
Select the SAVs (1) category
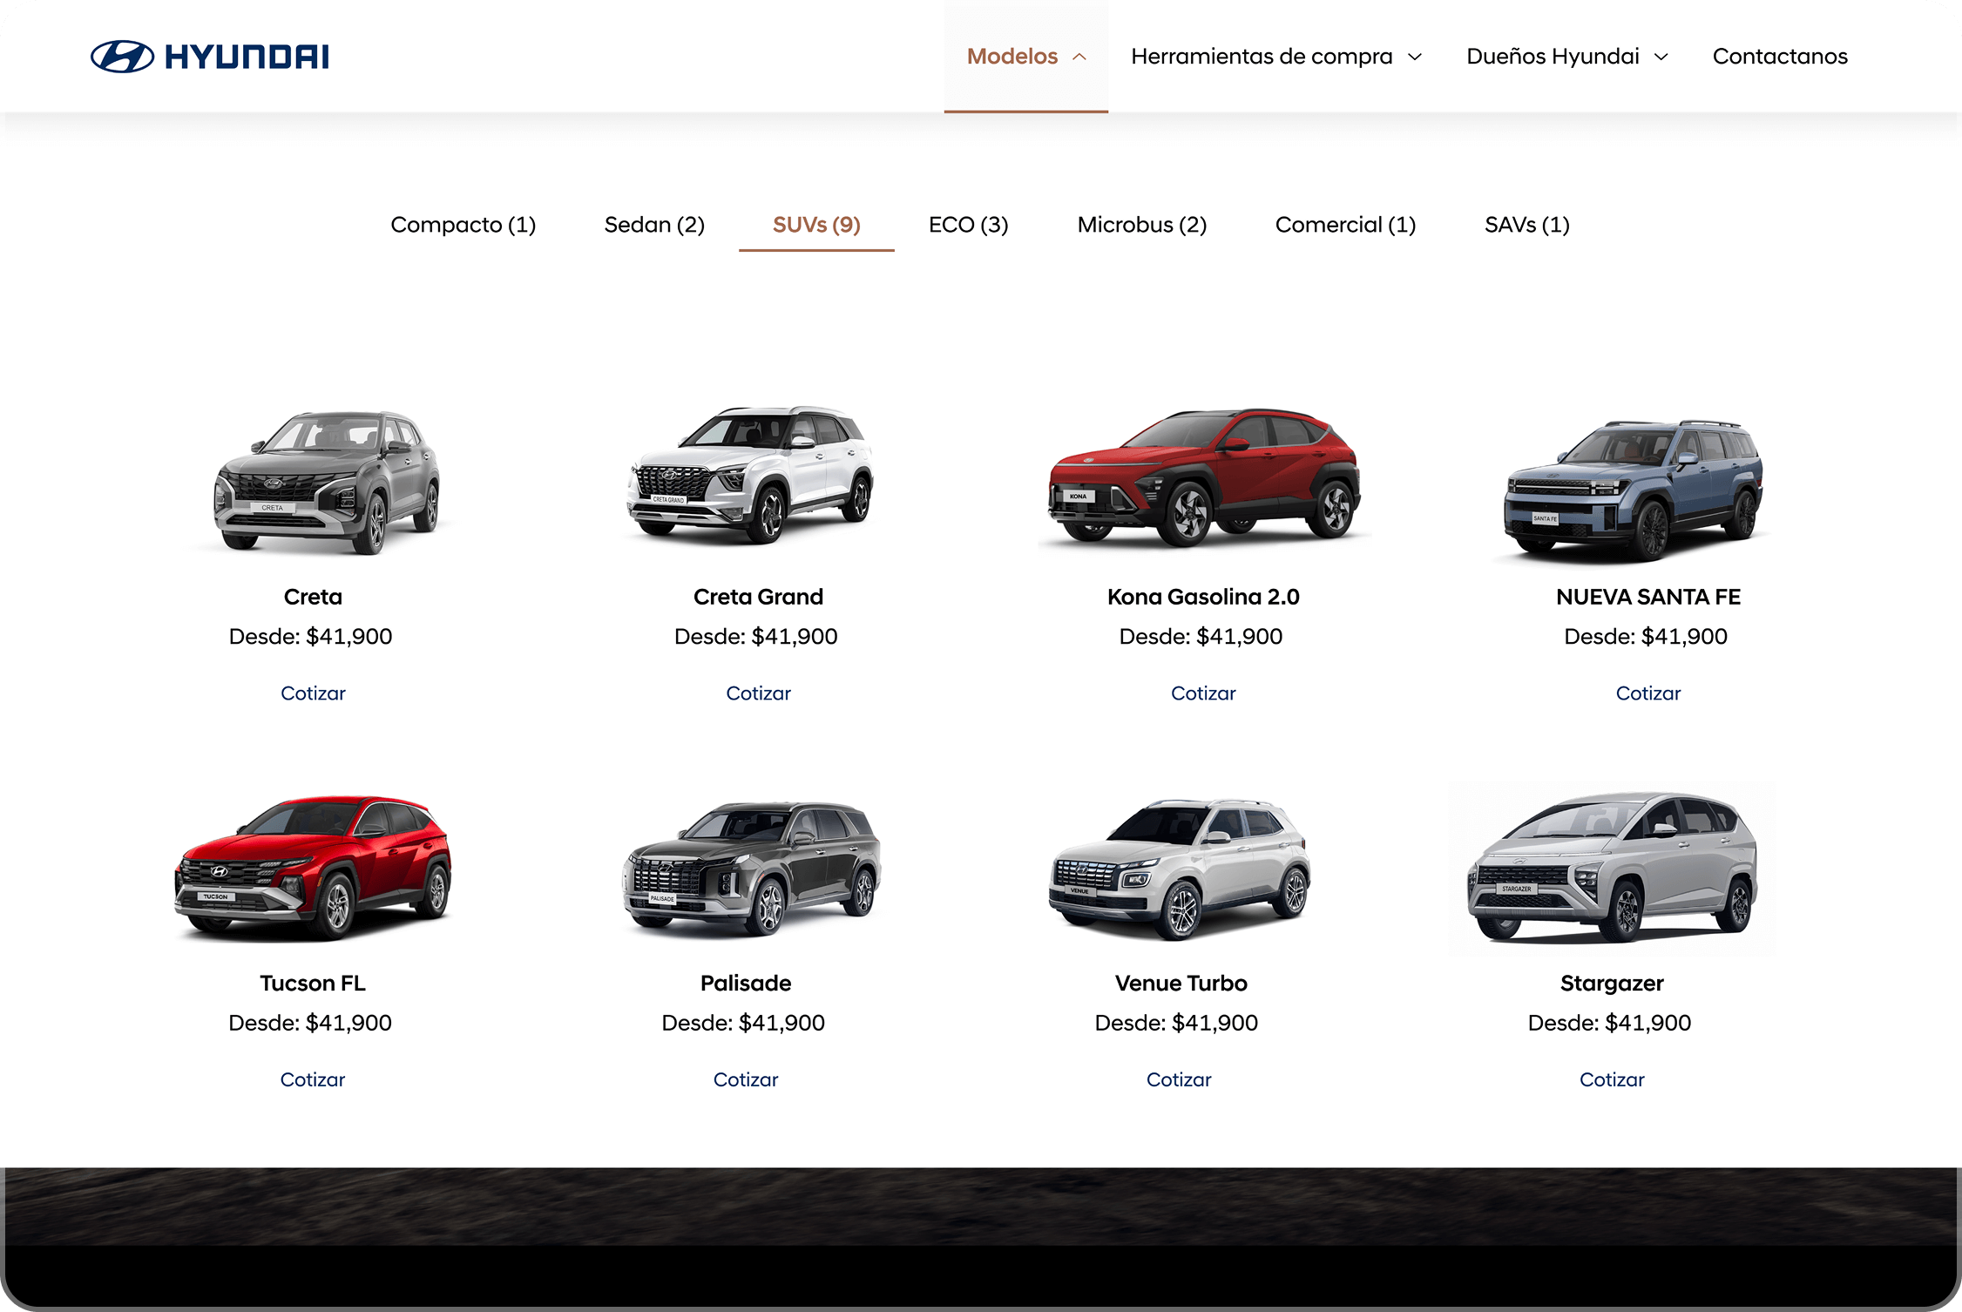pos(1526,225)
